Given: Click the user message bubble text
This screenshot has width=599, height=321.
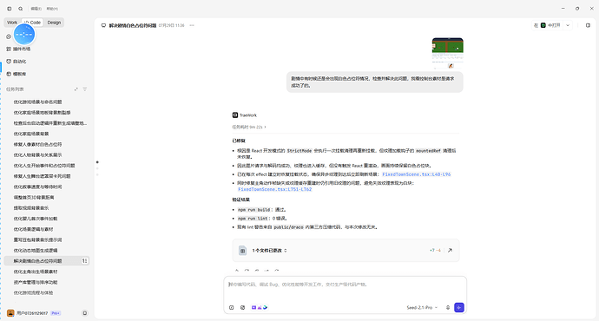Looking at the screenshot, I should 372,82.
